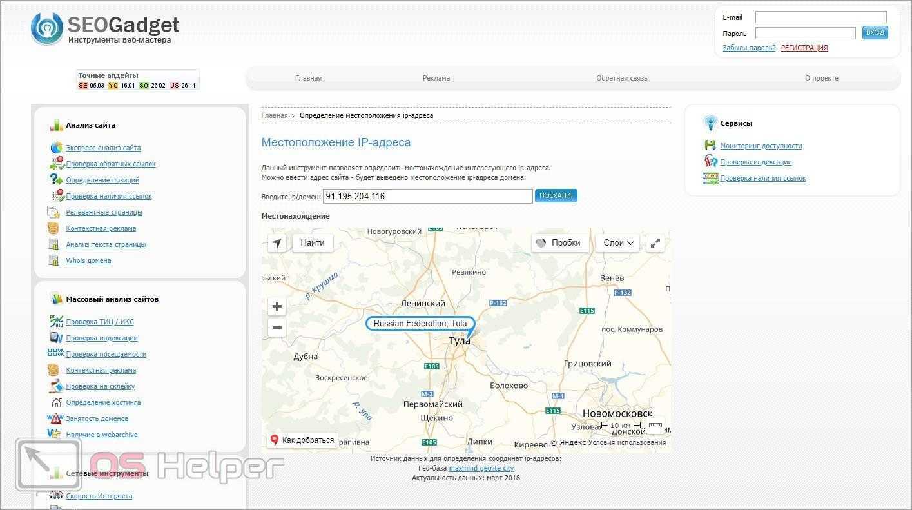Open the Проверка наличия ссылок link in Сервисы
The width and height of the screenshot is (912, 510).
tap(763, 178)
